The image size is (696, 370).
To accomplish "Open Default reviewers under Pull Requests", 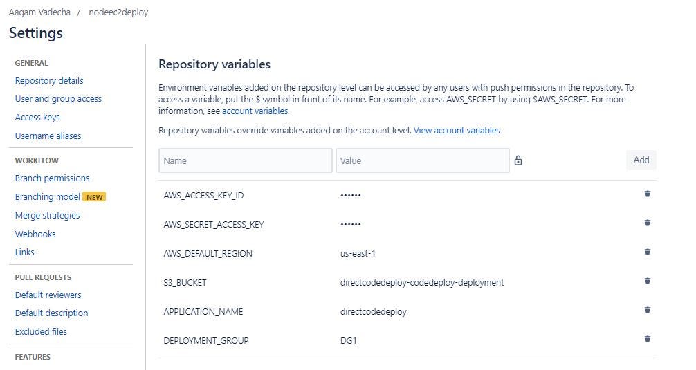I will pos(48,295).
